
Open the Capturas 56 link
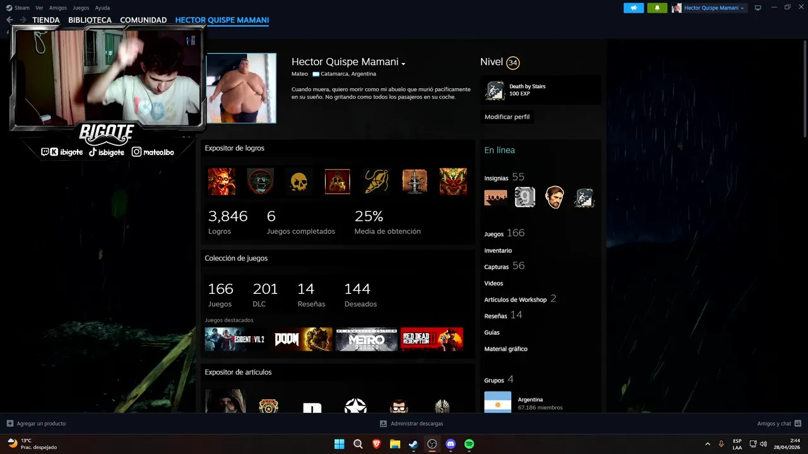click(x=504, y=266)
